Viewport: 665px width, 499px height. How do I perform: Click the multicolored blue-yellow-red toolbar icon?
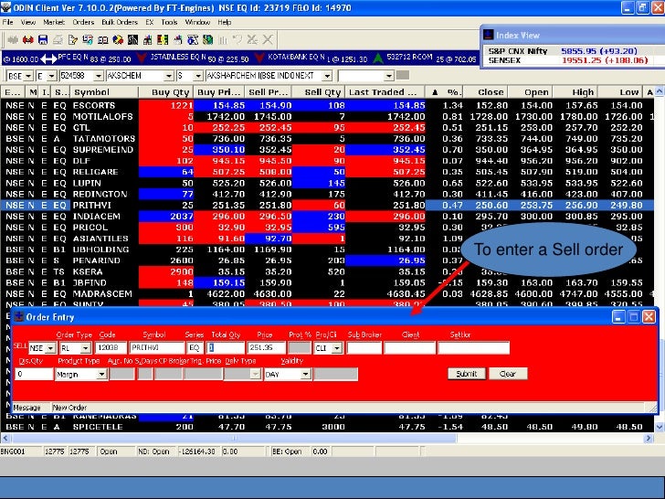(x=118, y=40)
